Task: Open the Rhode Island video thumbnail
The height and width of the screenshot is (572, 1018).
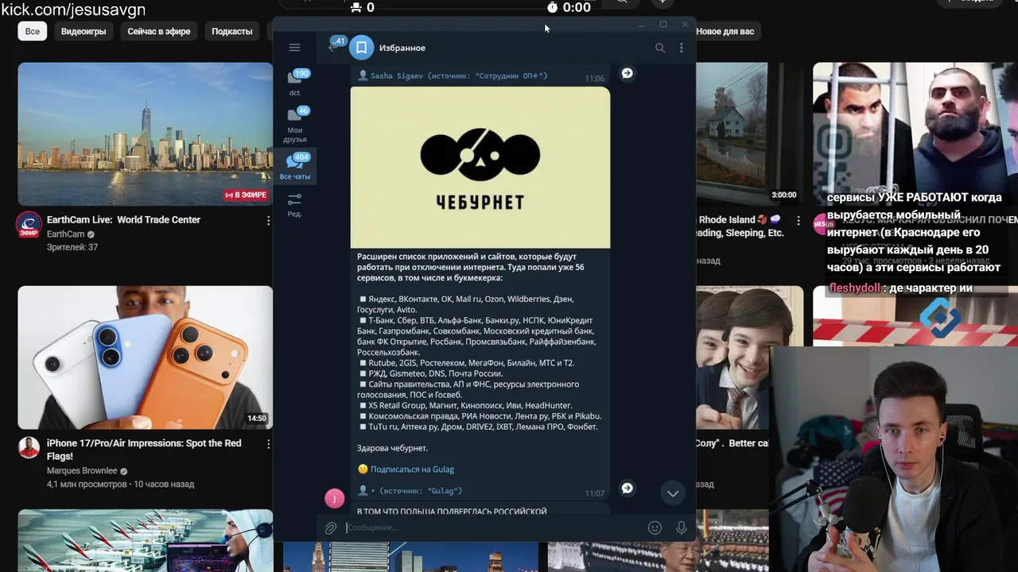Action: pyautogui.click(x=749, y=134)
